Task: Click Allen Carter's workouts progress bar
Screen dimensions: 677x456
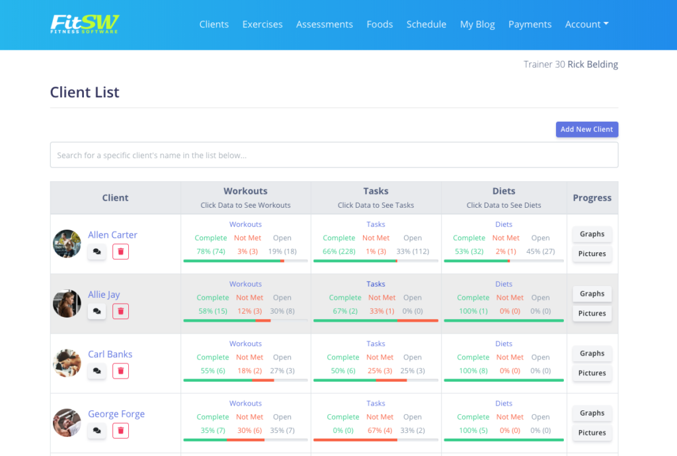Action: tap(245, 261)
